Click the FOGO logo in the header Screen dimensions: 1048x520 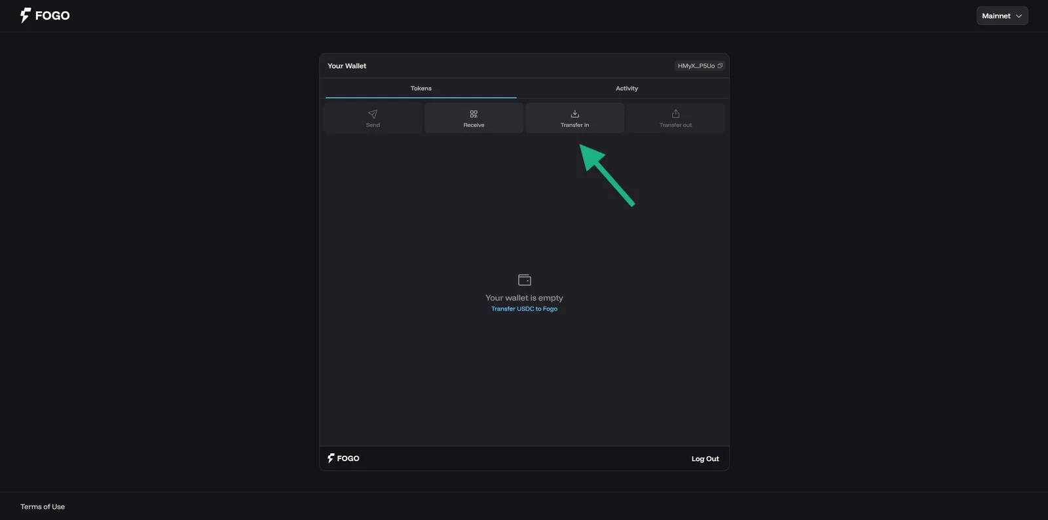(x=45, y=16)
